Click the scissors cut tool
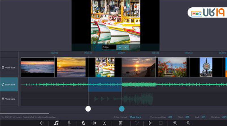Screen dimensions: 227x126 pyautogui.click(x=104, y=123)
